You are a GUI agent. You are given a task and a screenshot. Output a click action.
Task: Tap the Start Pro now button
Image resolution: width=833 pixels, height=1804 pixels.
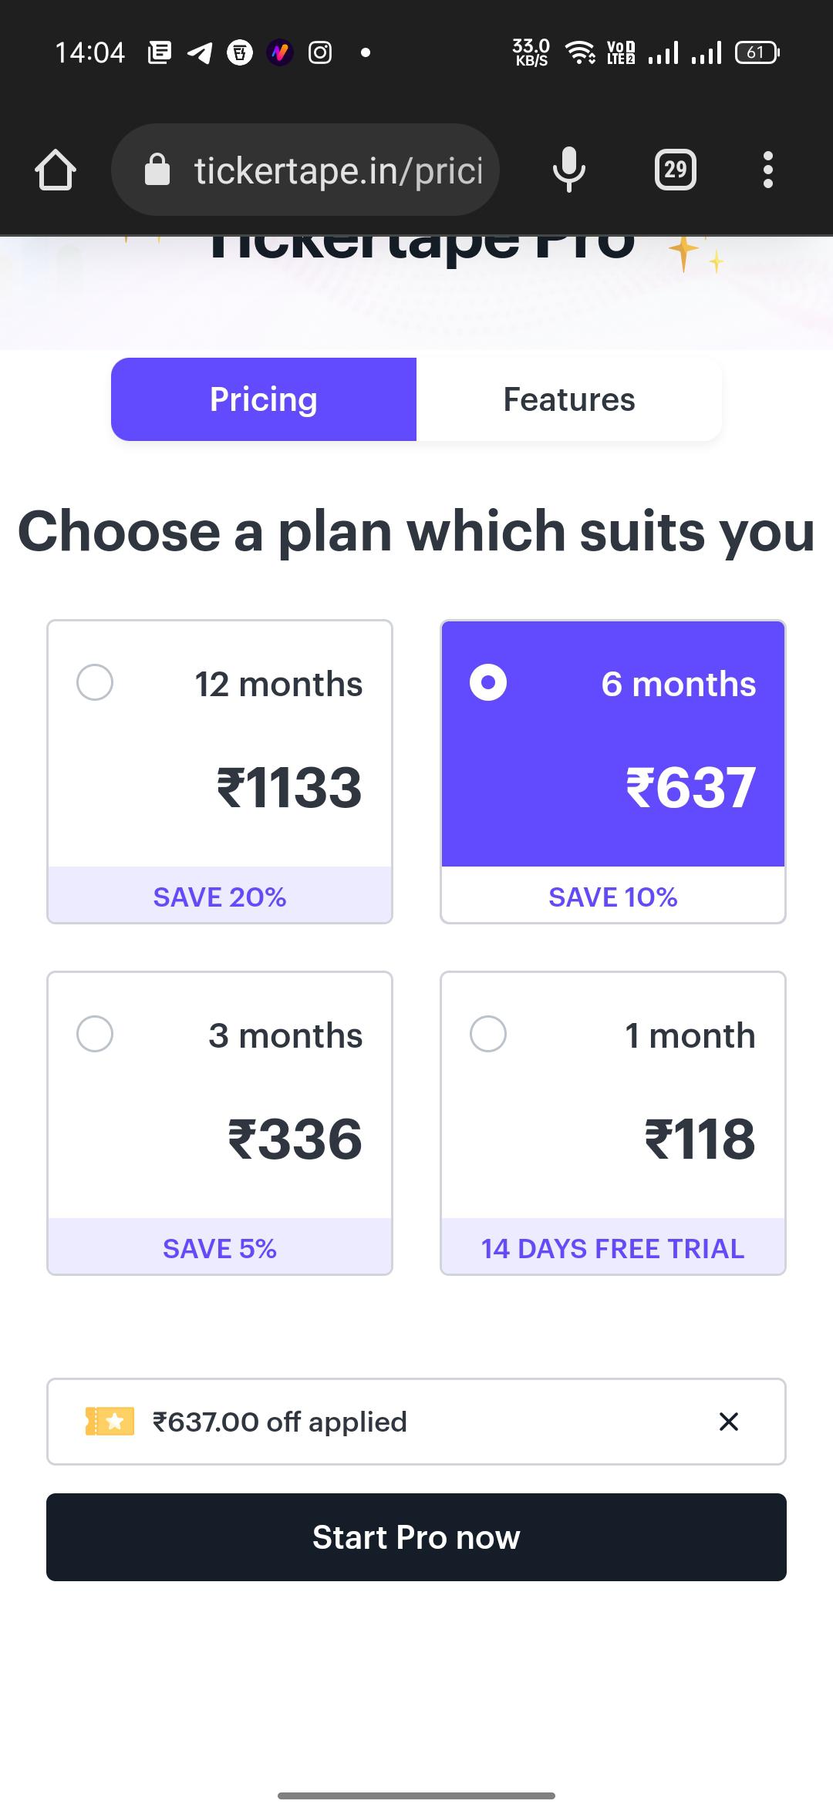pos(416,1536)
